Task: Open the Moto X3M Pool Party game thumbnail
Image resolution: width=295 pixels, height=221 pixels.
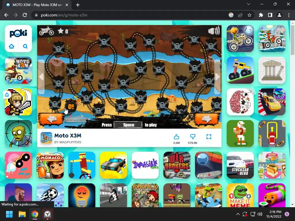Action: 18,70
